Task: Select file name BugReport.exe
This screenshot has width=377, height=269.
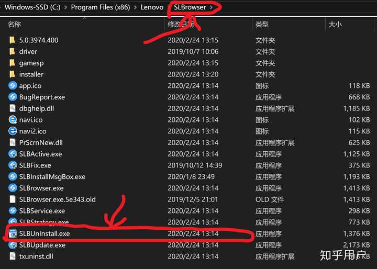Action: click(42, 97)
